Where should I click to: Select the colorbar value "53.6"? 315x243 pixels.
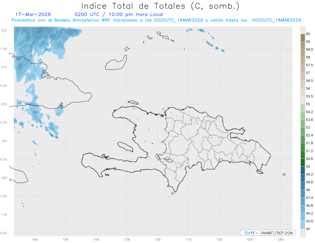click(x=309, y=120)
